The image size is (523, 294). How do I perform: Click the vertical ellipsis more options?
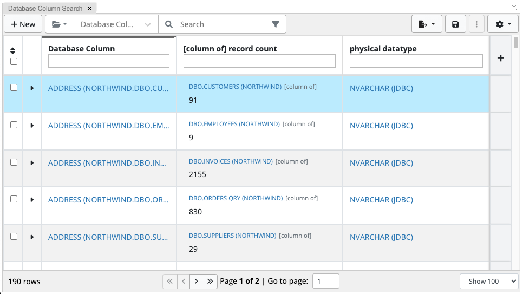point(476,24)
